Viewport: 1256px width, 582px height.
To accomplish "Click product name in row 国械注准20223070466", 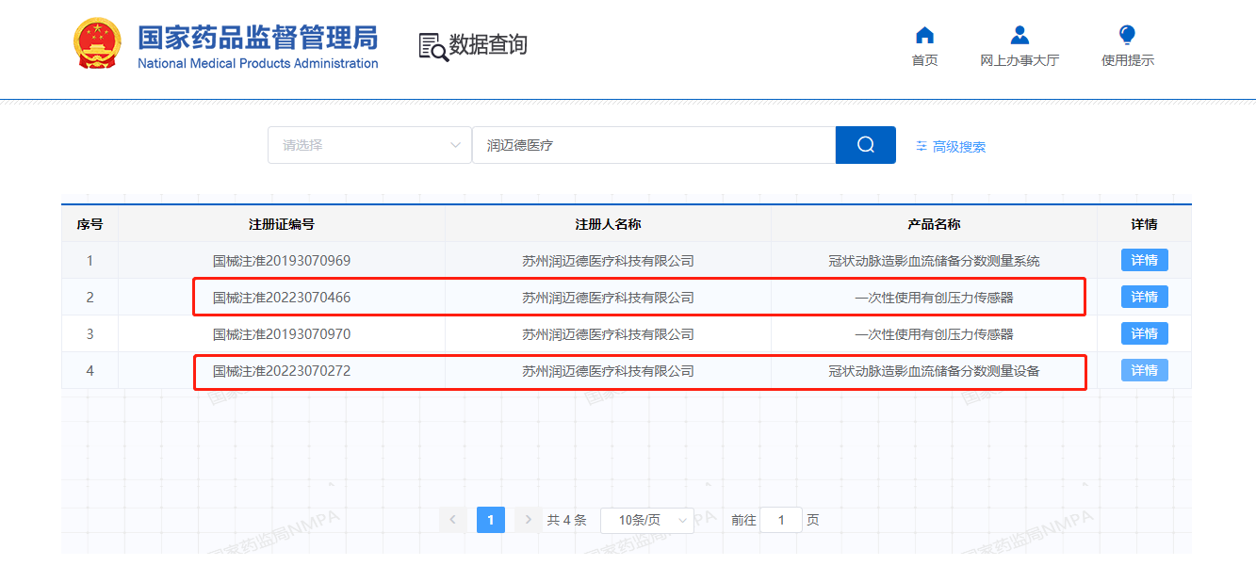I will pyautogui.click(x=934, y=298).
